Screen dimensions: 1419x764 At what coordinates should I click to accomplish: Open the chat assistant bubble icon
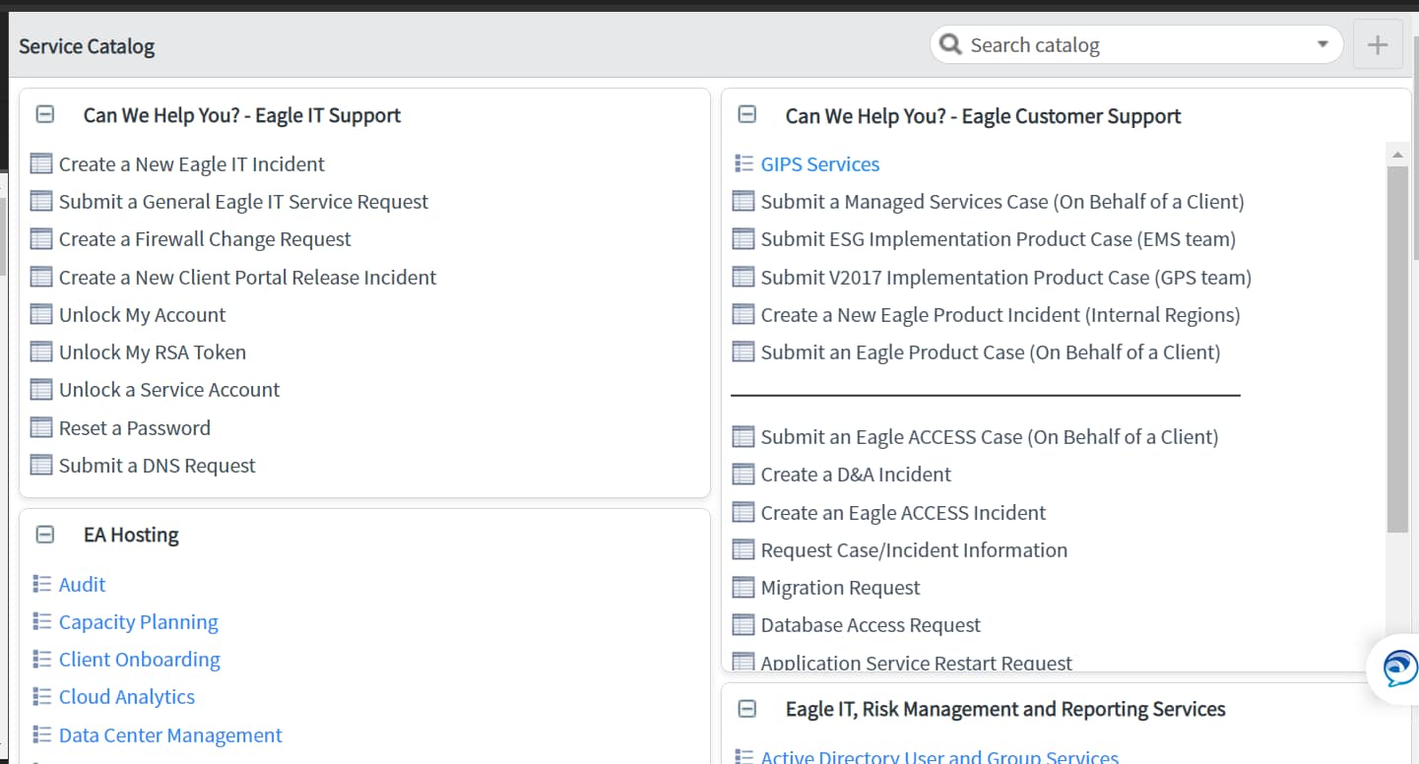(x=1400, y=668)
